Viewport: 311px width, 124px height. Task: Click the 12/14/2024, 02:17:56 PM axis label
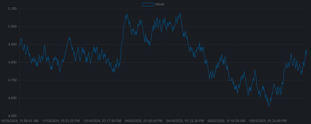pyautogui.click(x=102, y=121)
